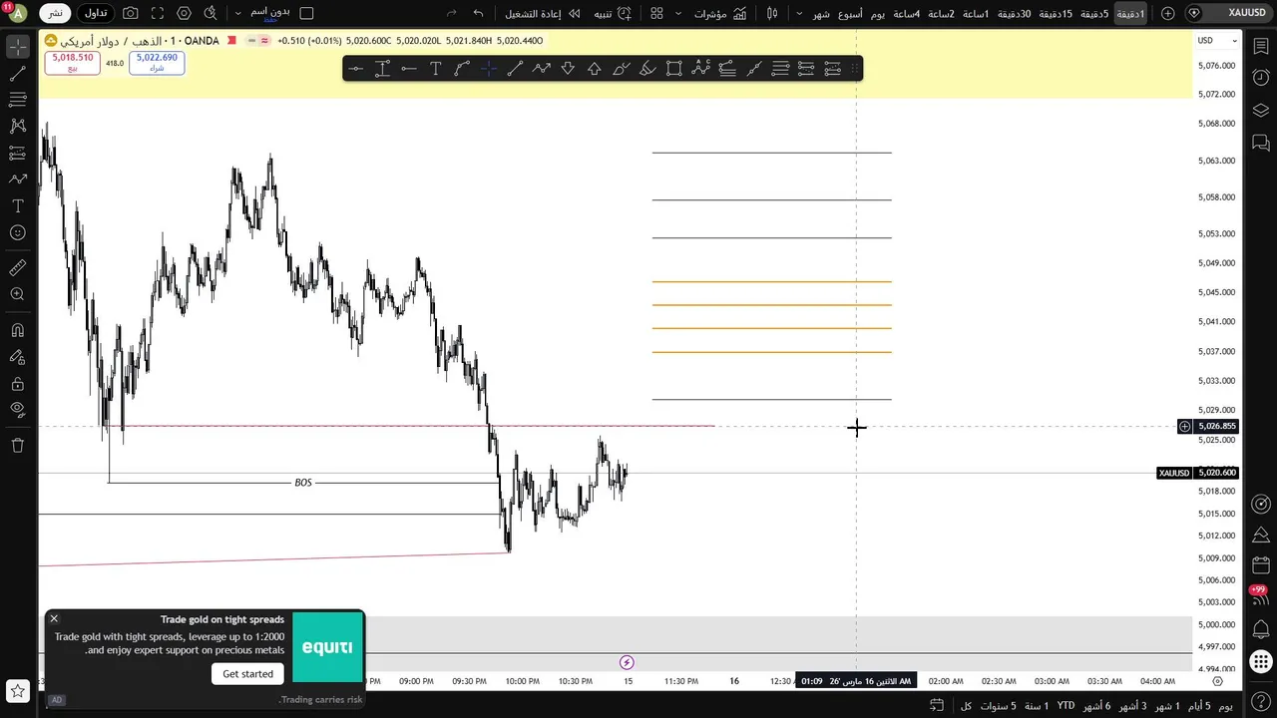Screen dimensions: 1277x718
Task: Switch to 30 دقيقة timeframe
Action: [1013, 14]
